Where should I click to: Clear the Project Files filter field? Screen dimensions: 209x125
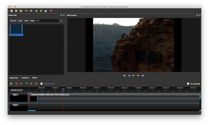pos(61,21)
